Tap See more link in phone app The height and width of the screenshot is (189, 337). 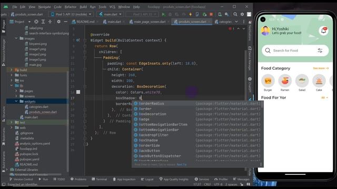coord(321,68)
